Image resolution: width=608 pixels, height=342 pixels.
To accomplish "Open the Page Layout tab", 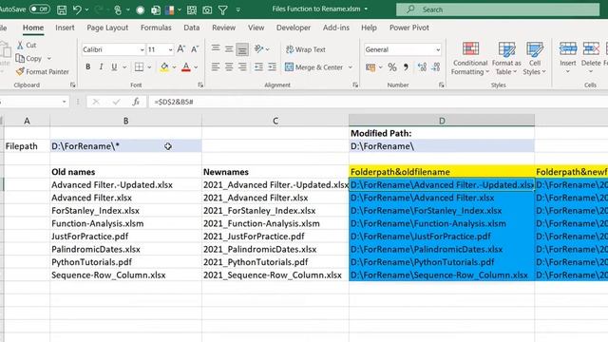I will click(107, 28).
